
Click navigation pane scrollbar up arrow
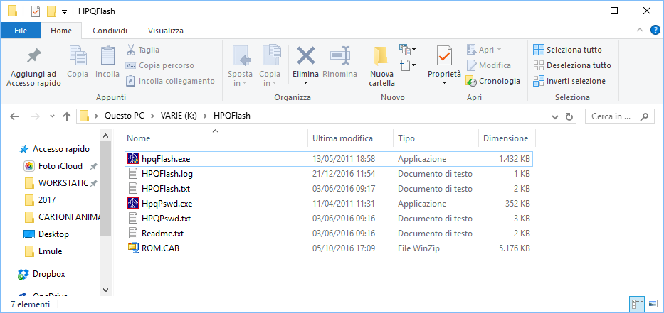click(105, 136)
